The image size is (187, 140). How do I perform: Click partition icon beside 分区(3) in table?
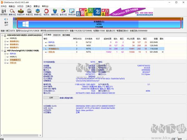(46, 52)
